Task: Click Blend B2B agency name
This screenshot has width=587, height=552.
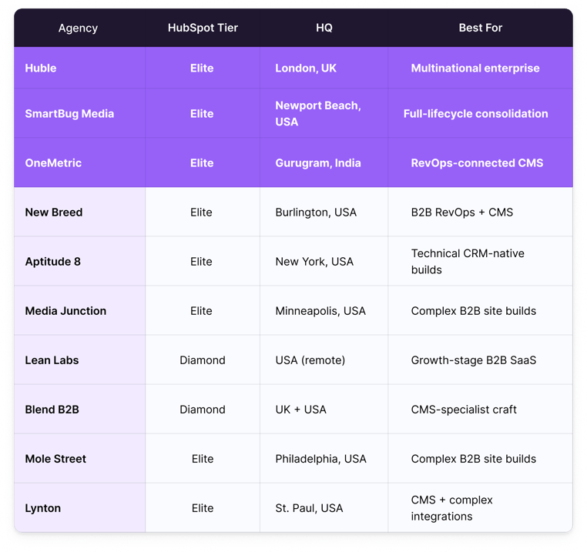Action: tap(52, 410)
